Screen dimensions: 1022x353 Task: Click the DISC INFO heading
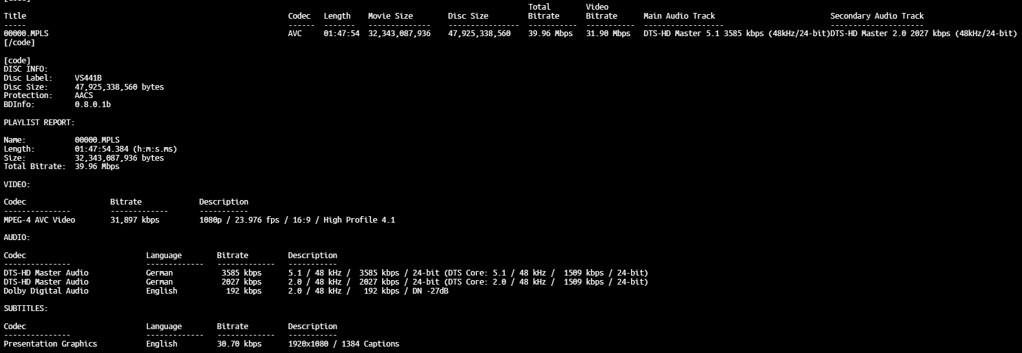pyautogui.click(x=26, y=69)
